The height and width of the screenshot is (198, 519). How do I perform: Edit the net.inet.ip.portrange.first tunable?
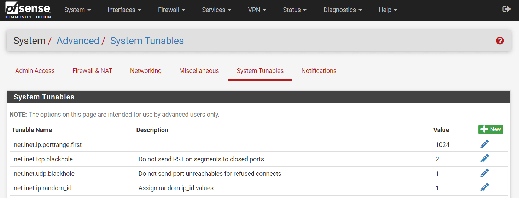(x=484, y=144)
